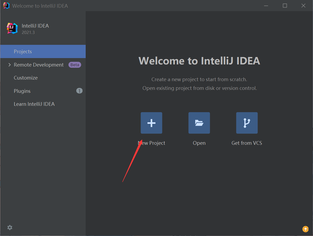The height and width of the screenshot is (236, 313).
Task: Switch to the Customize section
Action: pyautogui.click(x=26, y=78)
